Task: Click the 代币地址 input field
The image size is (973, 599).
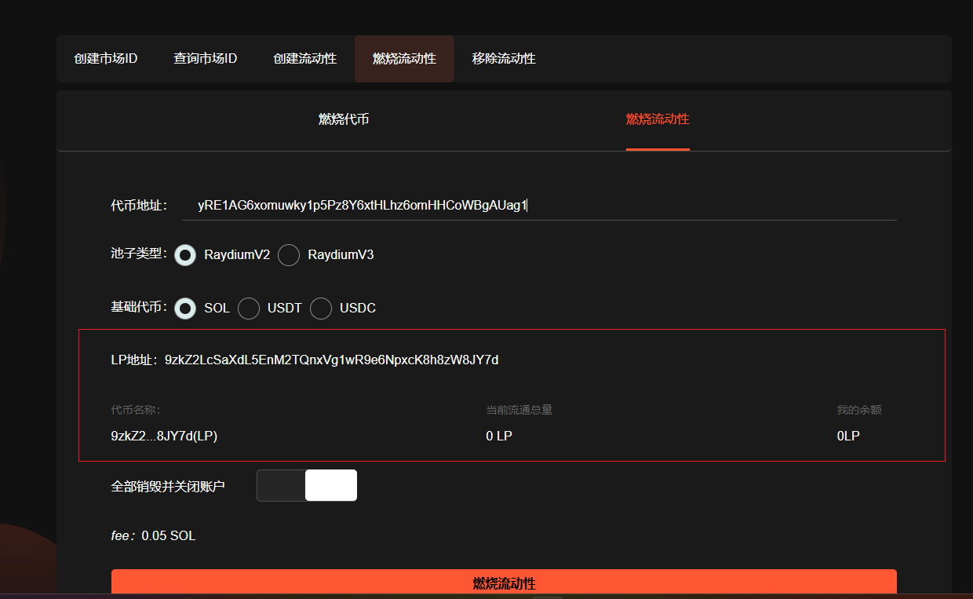Action: [x=538, y=206]
